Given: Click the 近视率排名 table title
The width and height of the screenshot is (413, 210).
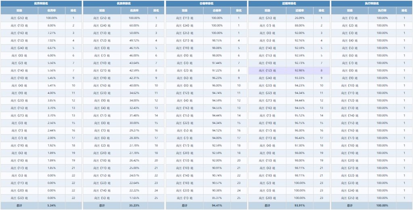Looking at the screenshot, I should click(x=289, y=3).
